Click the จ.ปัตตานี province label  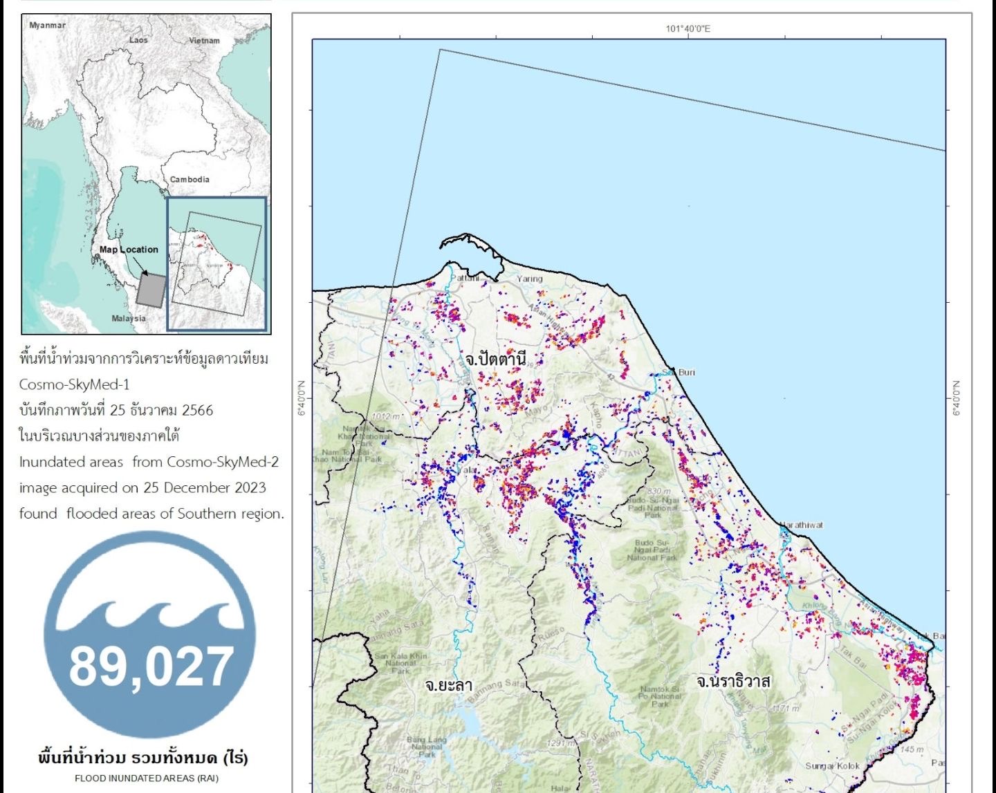click(x=496, y=359)
